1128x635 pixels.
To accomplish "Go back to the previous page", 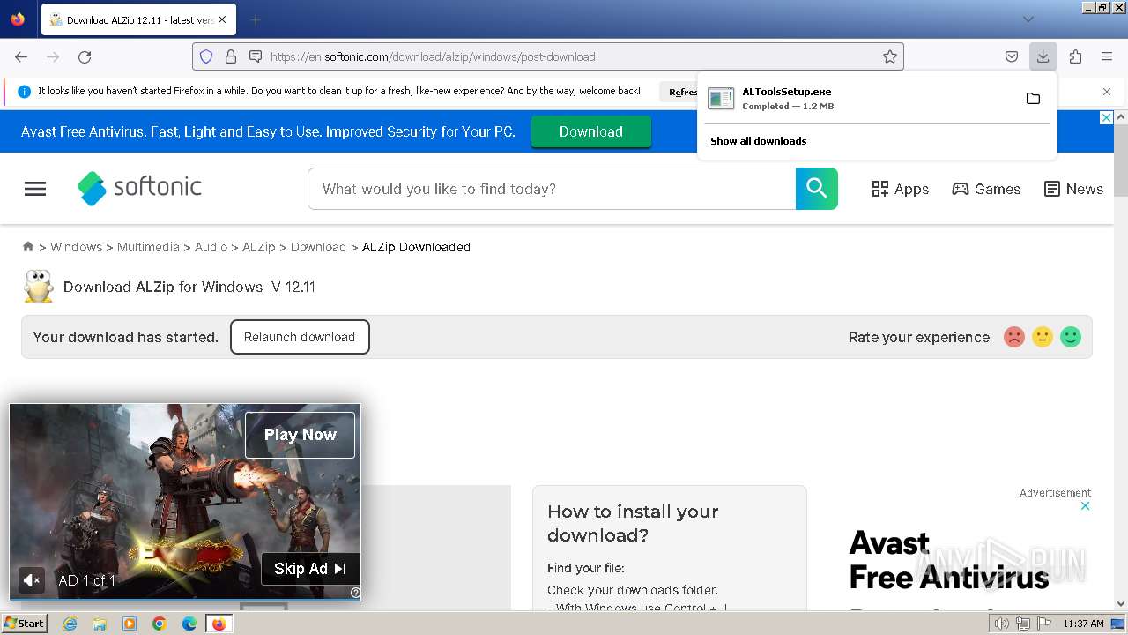I will coord(21,56).
